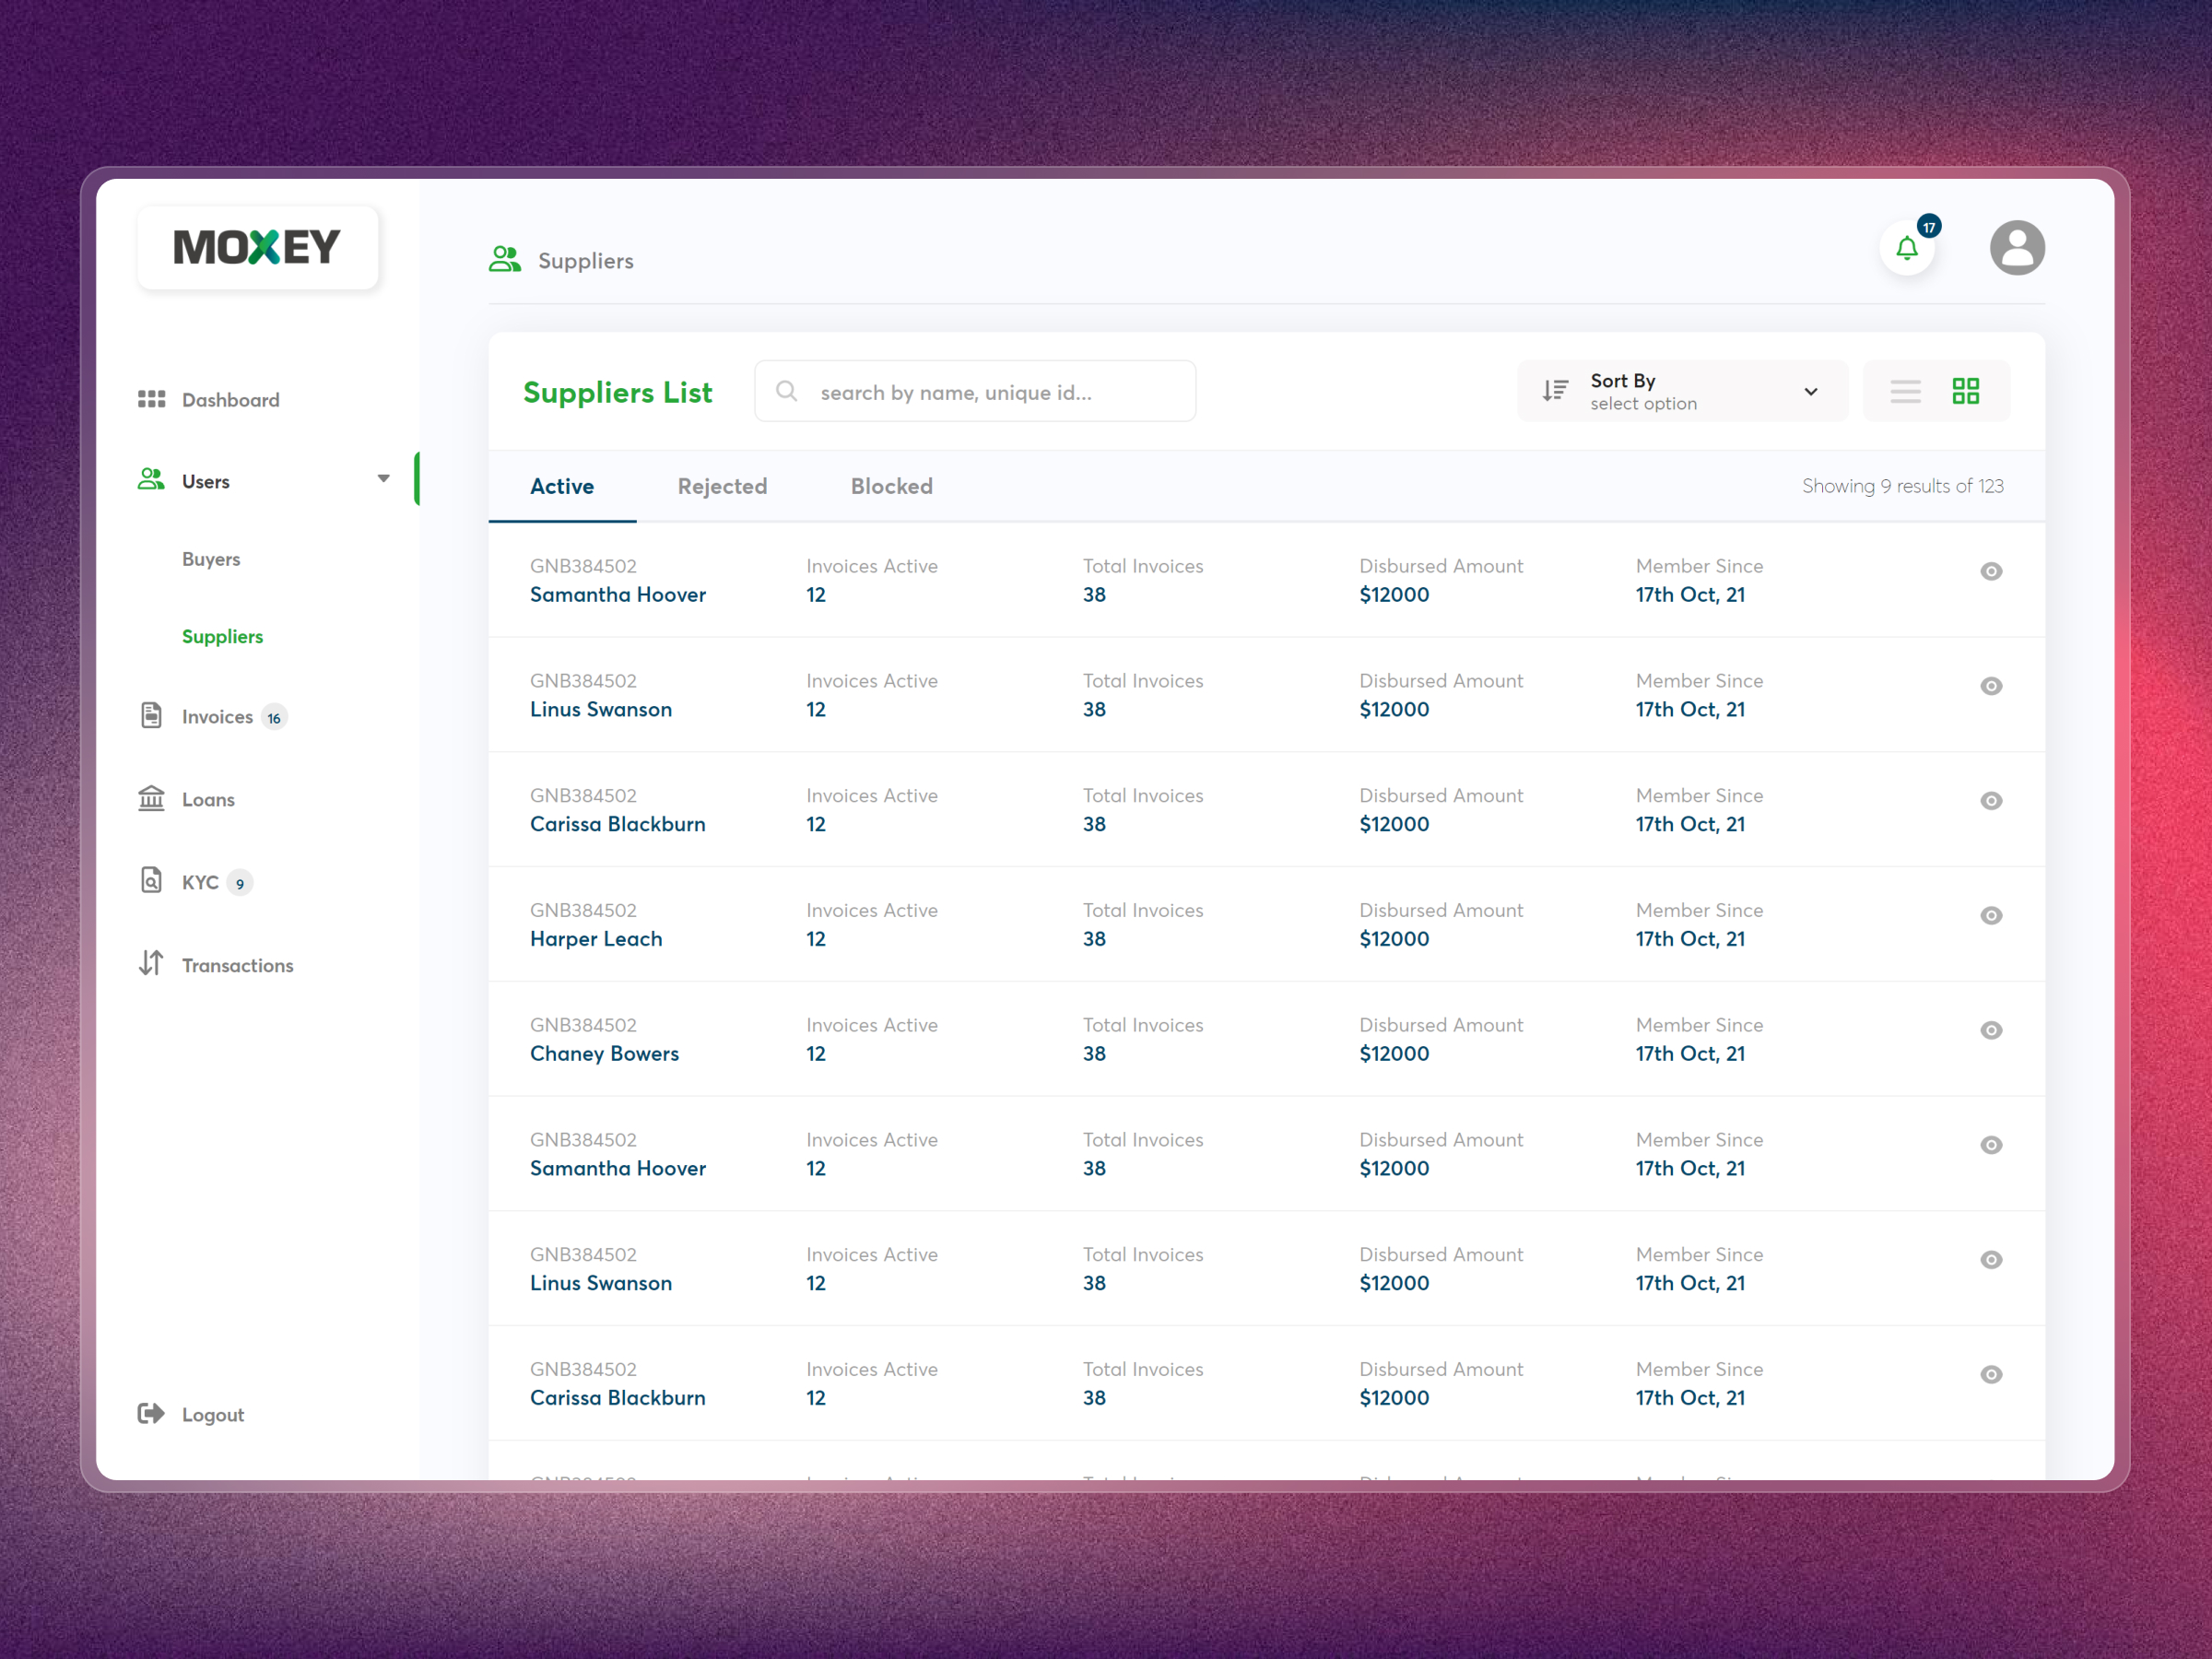
Task: Click Logout at the sidebar bottom
Action: 212,1413
